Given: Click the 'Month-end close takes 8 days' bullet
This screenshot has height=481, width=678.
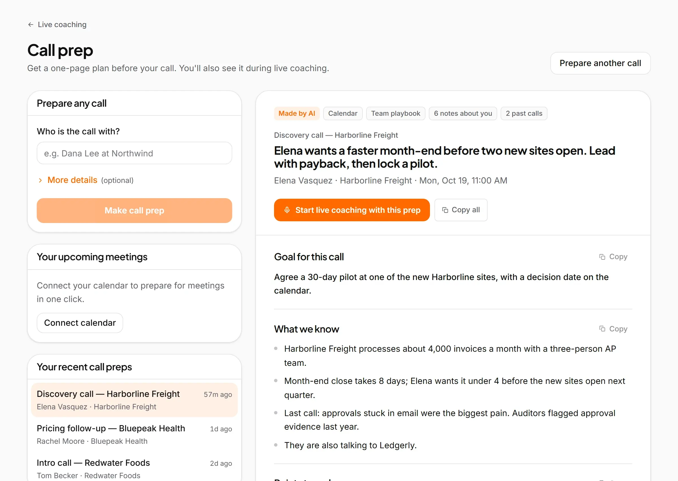Looking at the screenshot, I should [x=455, y=388].
